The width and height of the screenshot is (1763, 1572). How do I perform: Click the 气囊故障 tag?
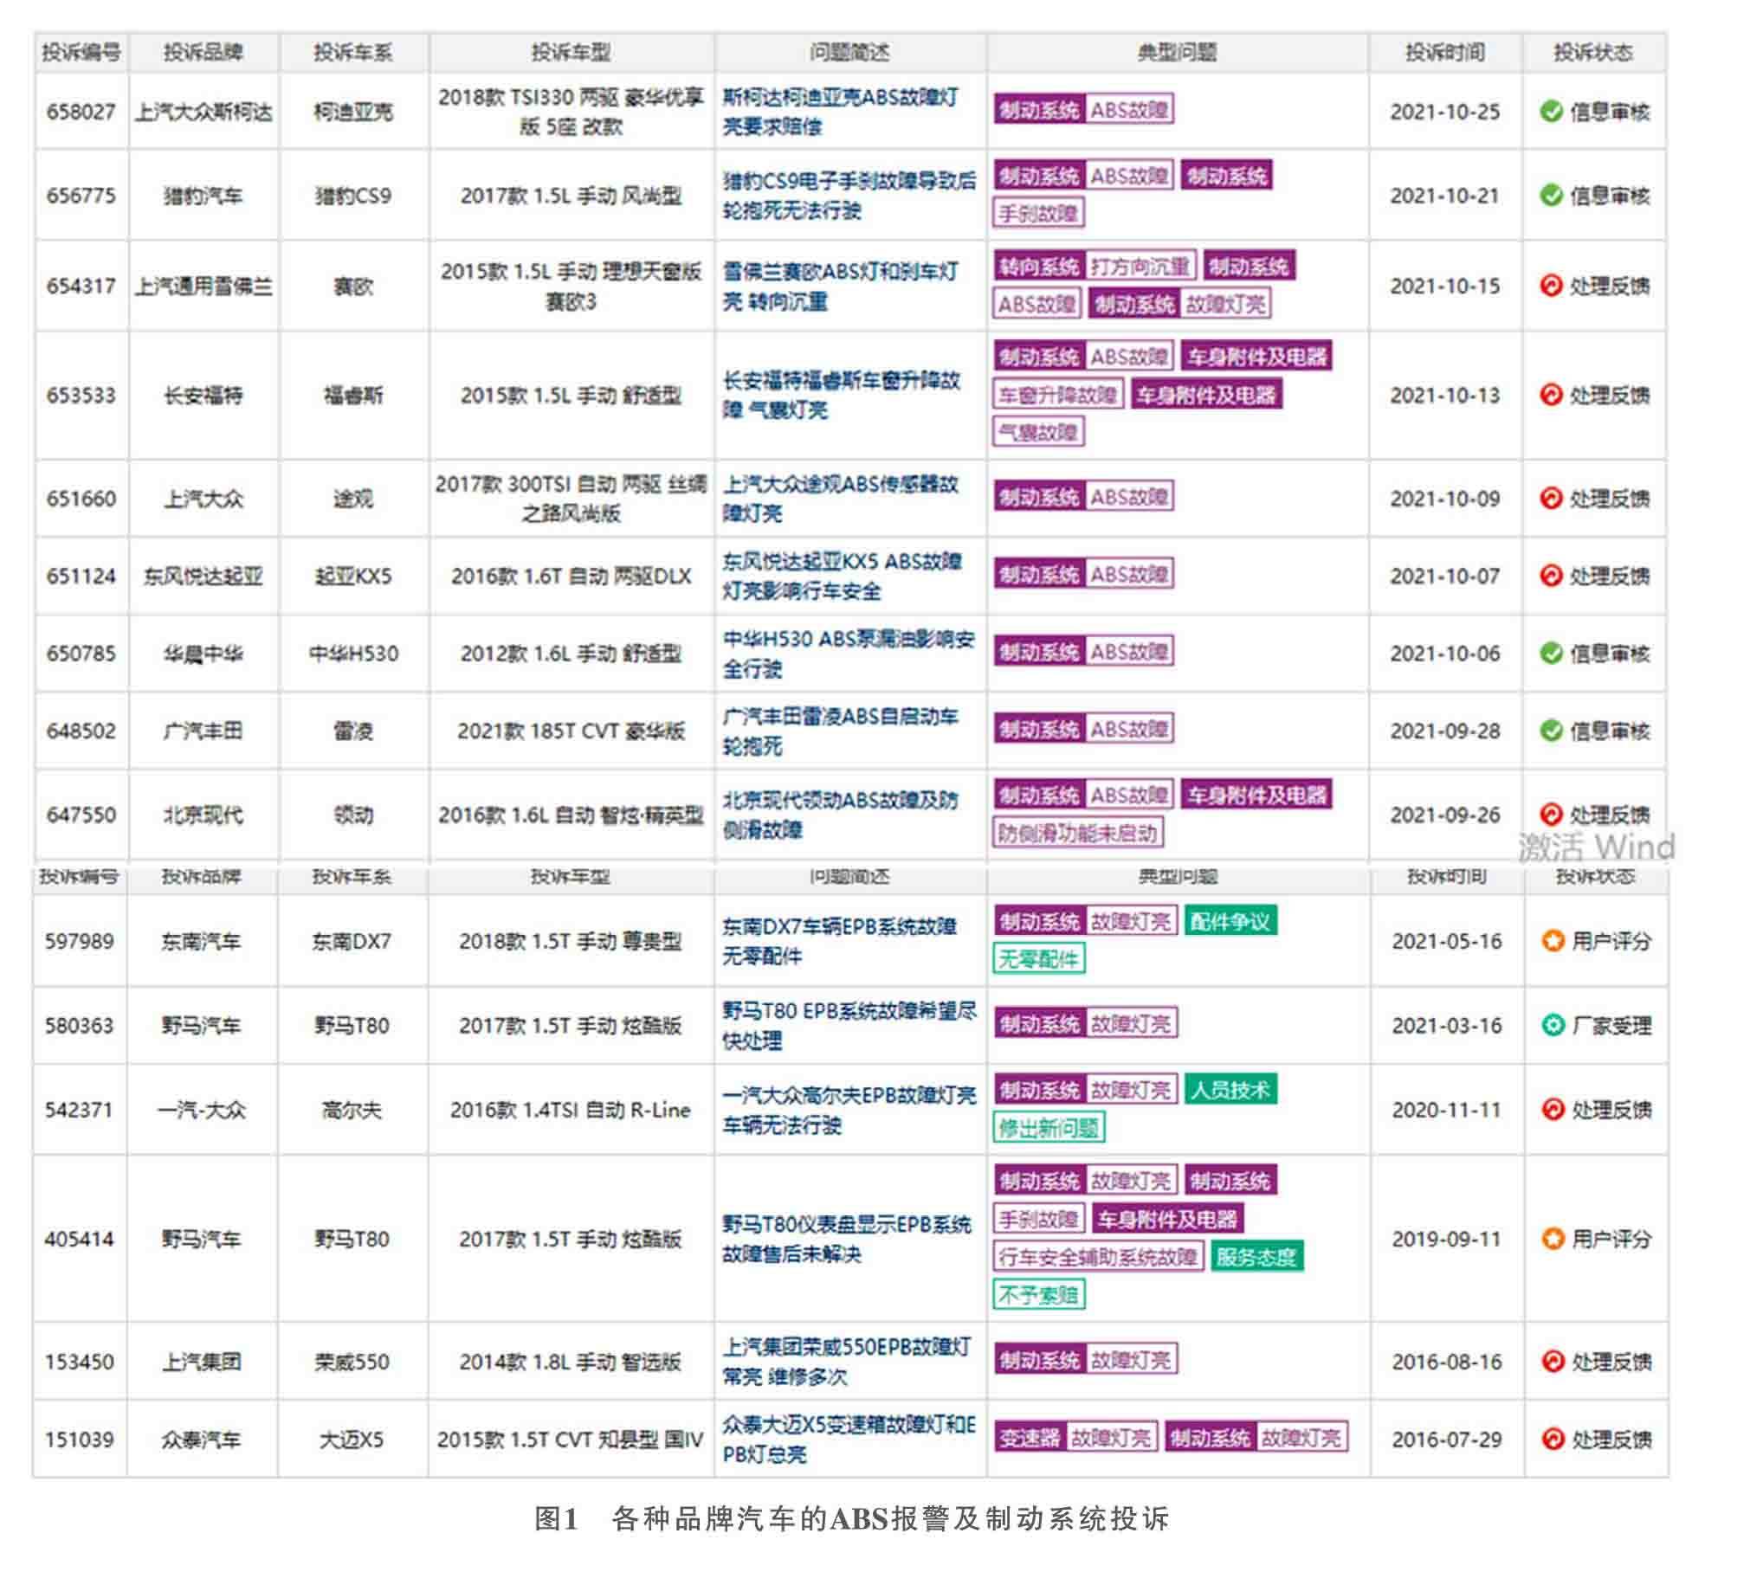point(1037,431)
